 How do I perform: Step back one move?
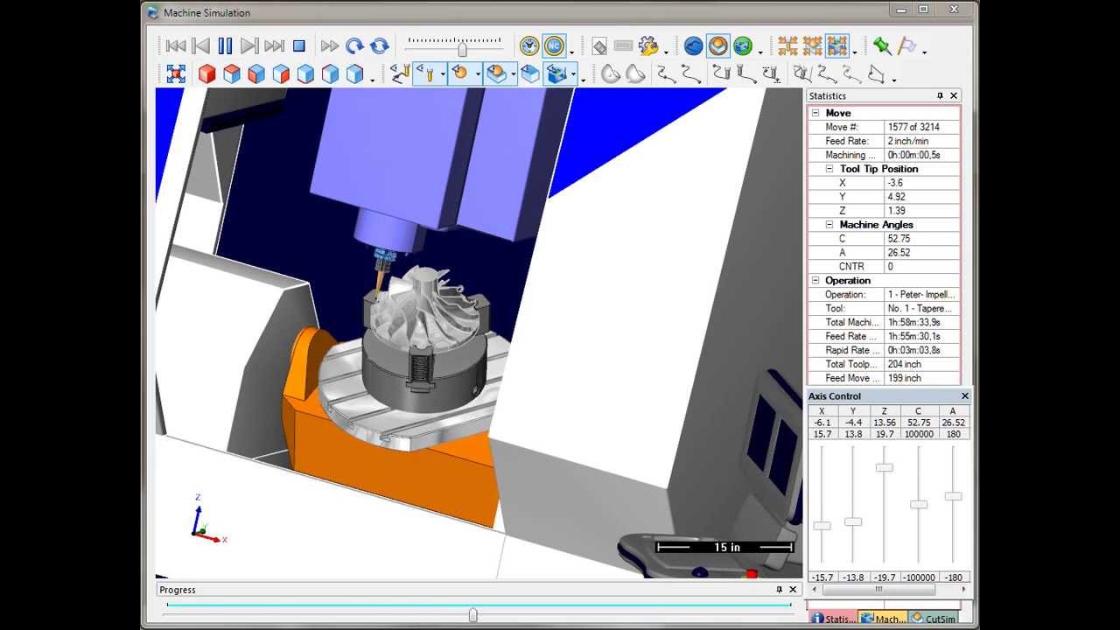click(x=200, y=45)
